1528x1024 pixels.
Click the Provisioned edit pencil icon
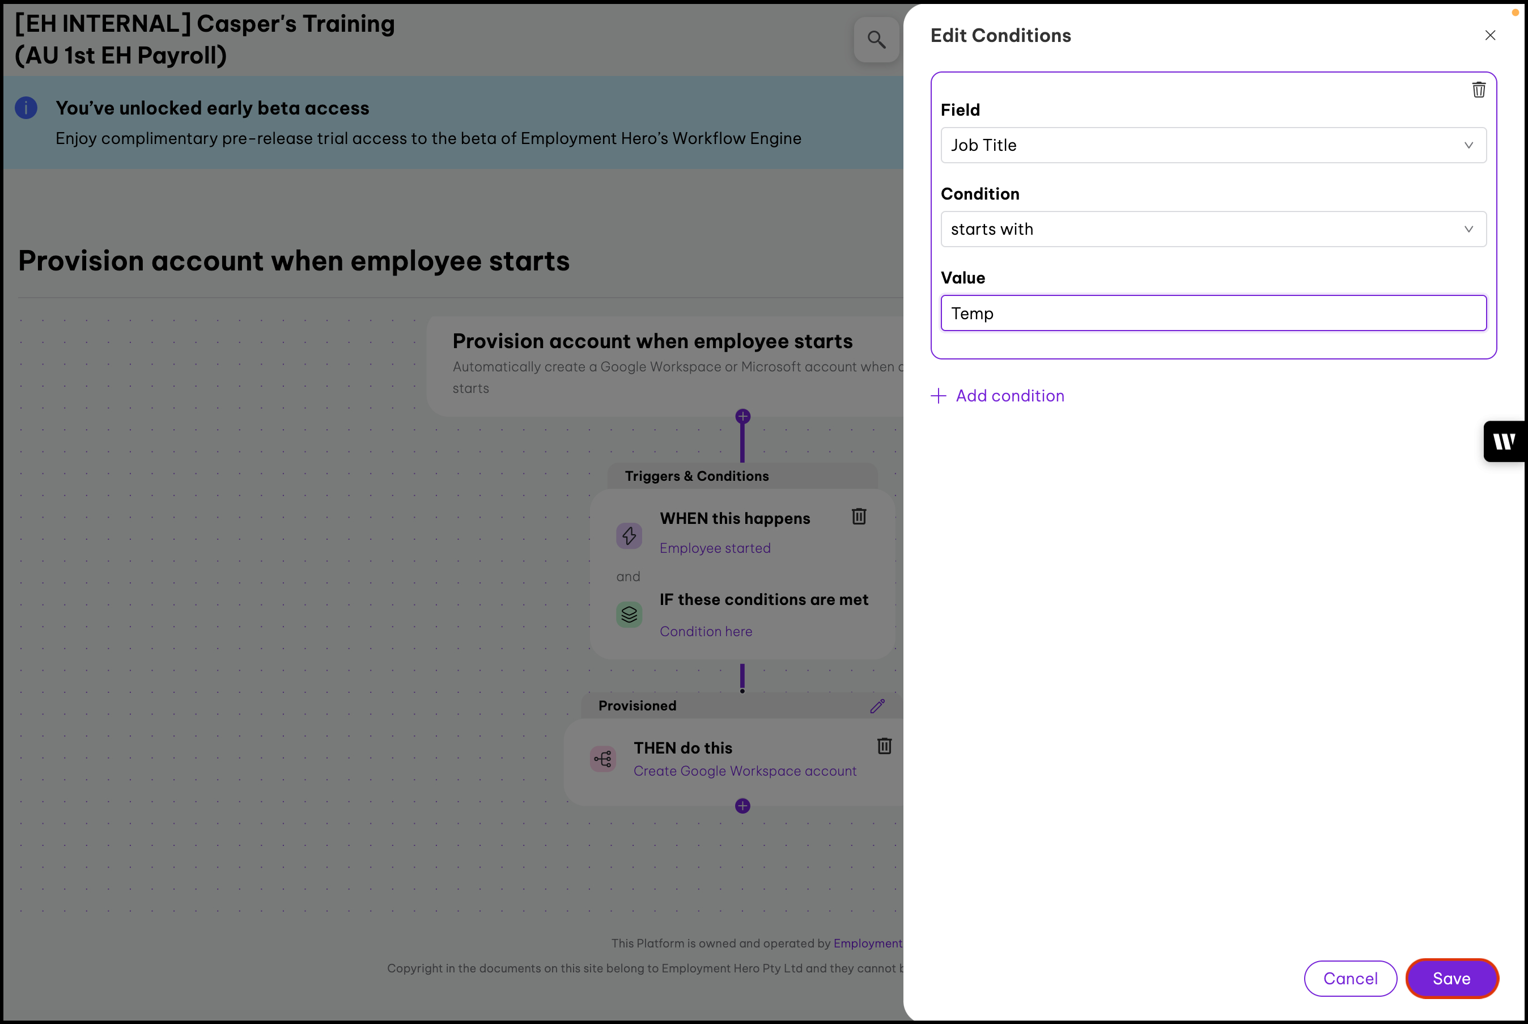[877, 706]
